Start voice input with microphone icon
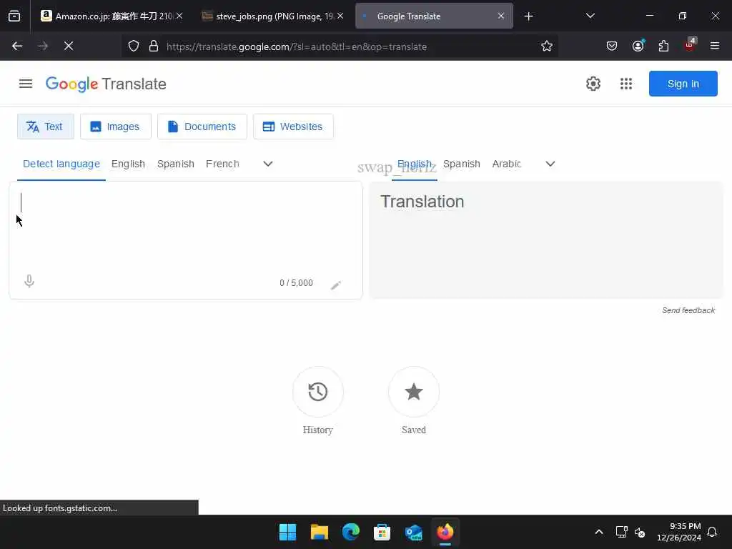 pos(29,282)
